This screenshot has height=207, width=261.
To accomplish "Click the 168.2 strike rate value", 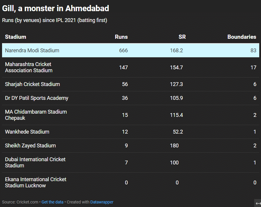I will coord(176,51).
